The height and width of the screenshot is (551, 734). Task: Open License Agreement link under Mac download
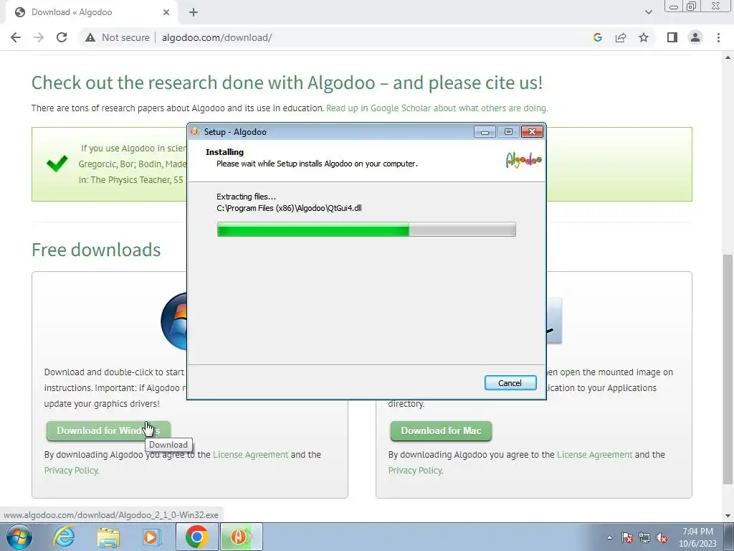594,454
